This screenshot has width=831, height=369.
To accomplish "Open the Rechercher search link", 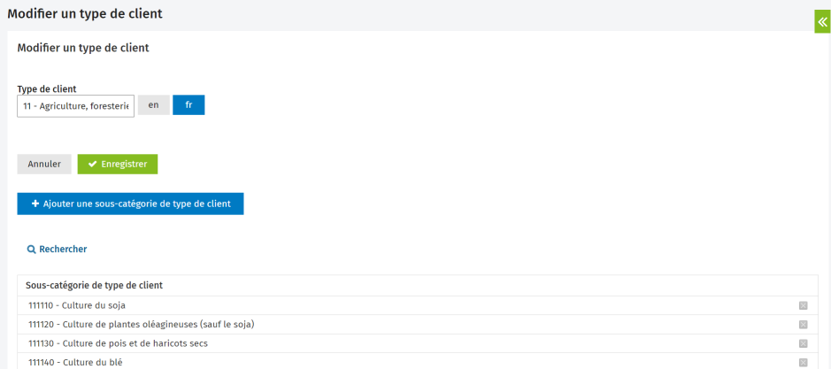I will 58,250.
